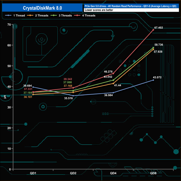
Task: Click the 70 y-axis tick label
Action: [9, 25]
